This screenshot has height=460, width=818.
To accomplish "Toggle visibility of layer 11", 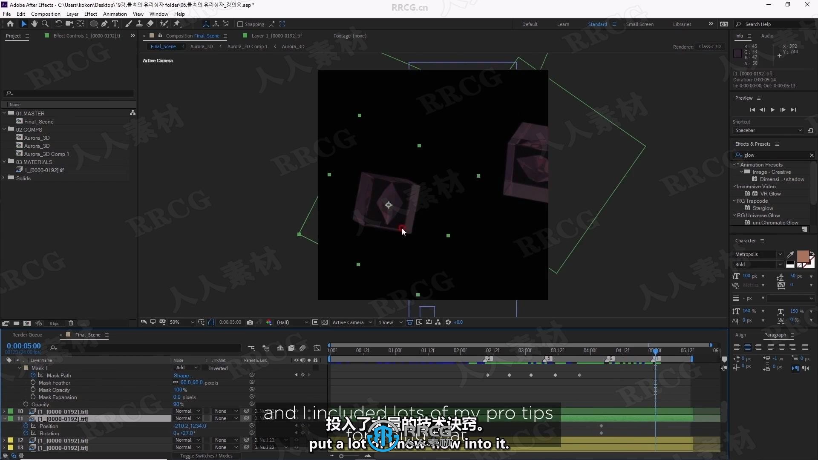I will click(5, 418).
